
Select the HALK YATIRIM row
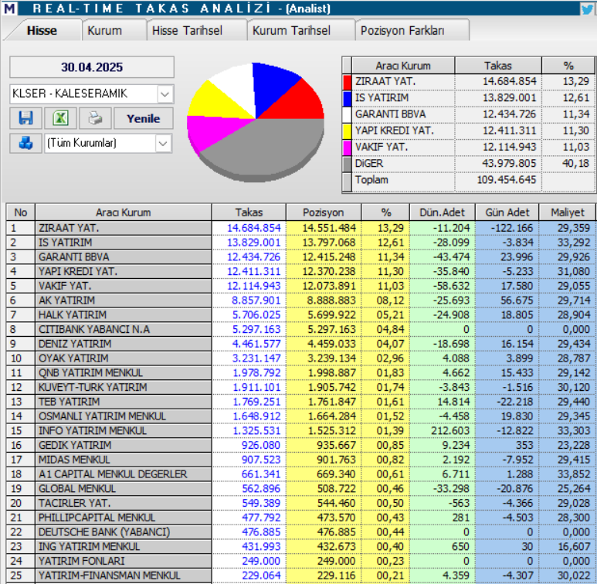(x=300, y=315)
